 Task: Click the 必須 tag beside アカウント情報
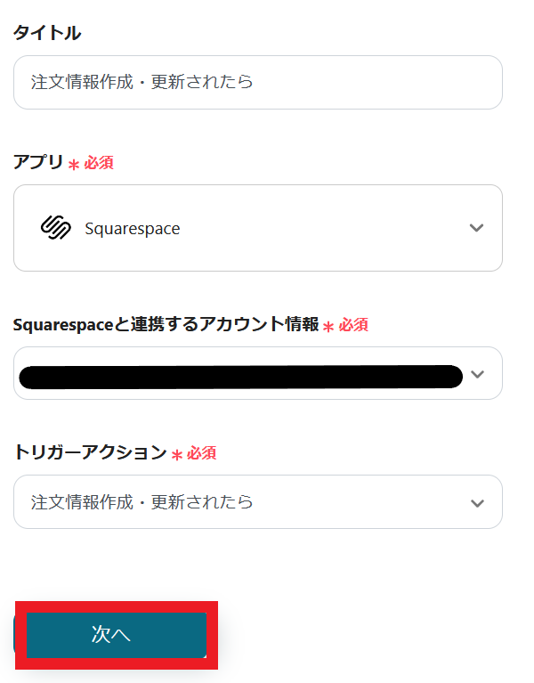[353, 326]
